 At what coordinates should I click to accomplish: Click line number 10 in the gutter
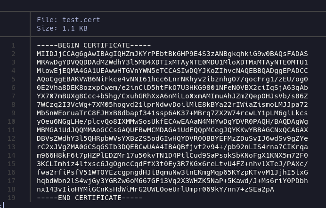coord(12,121)
